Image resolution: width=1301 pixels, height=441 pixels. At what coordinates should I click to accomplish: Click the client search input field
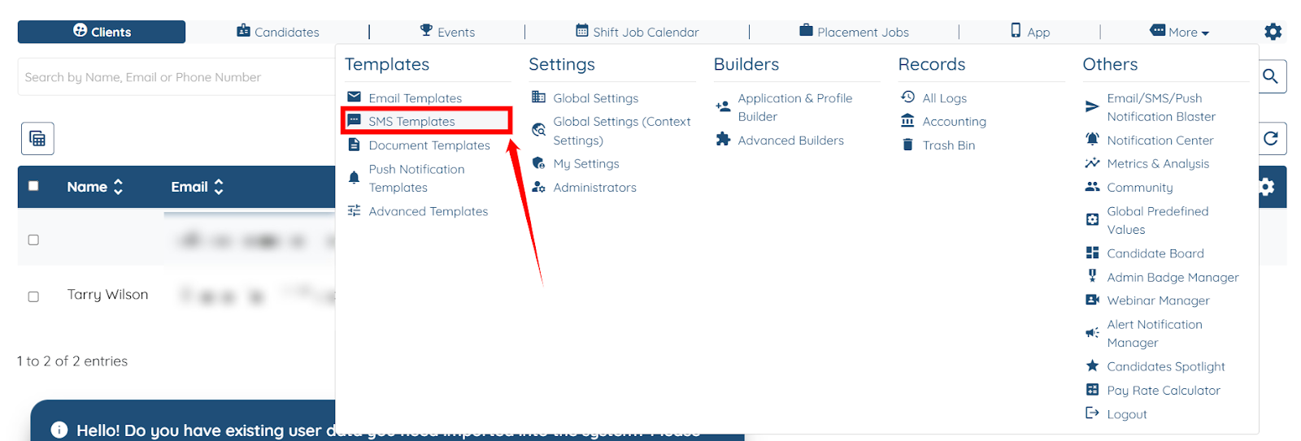[x=175, y=77]
